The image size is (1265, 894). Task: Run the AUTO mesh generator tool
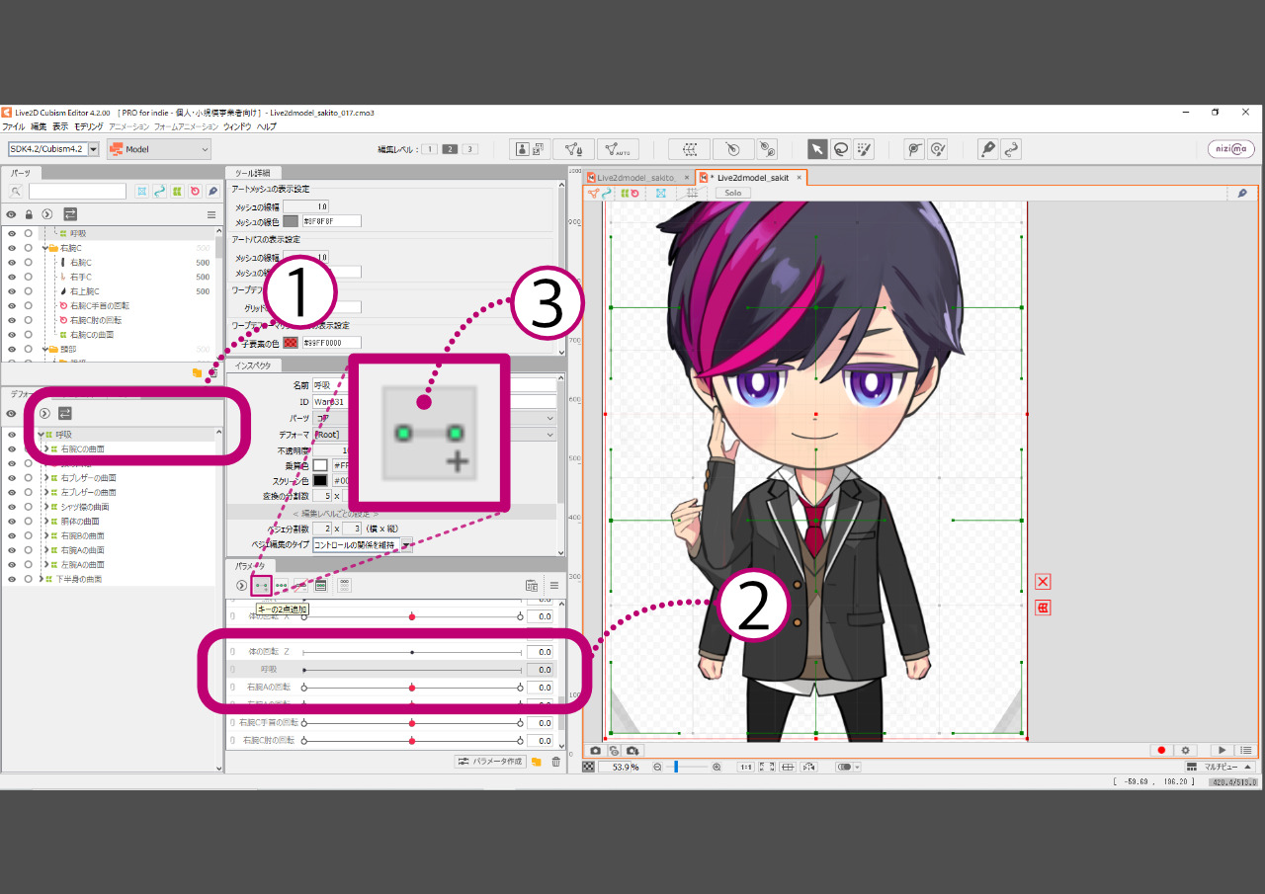coord(618,149)
